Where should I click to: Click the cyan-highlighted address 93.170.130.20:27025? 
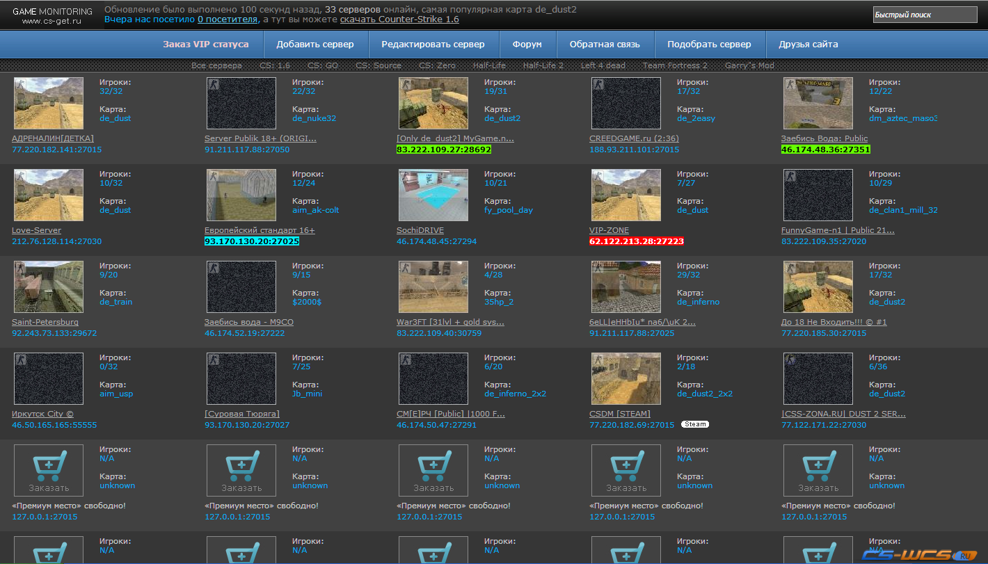click(x=252, y=241)
